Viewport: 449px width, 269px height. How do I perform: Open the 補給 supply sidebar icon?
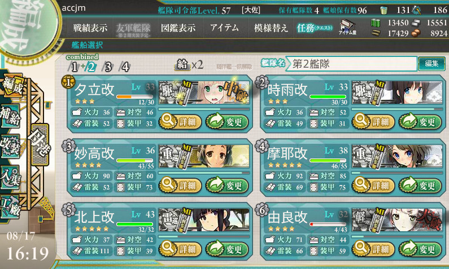[11, 116]
